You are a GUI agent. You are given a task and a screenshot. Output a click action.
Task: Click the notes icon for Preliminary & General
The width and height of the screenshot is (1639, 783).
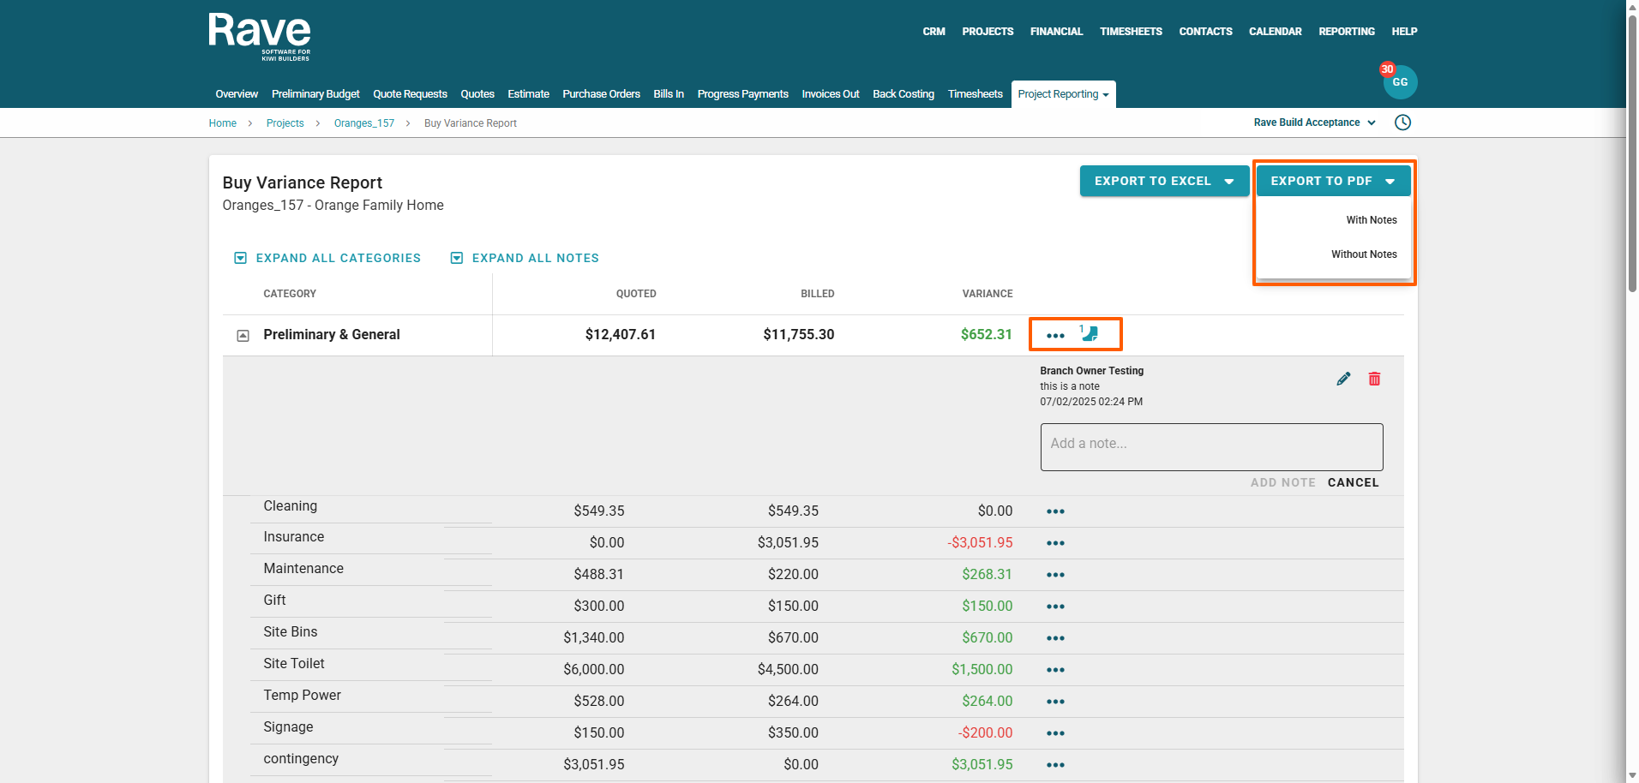point(1090,334)
